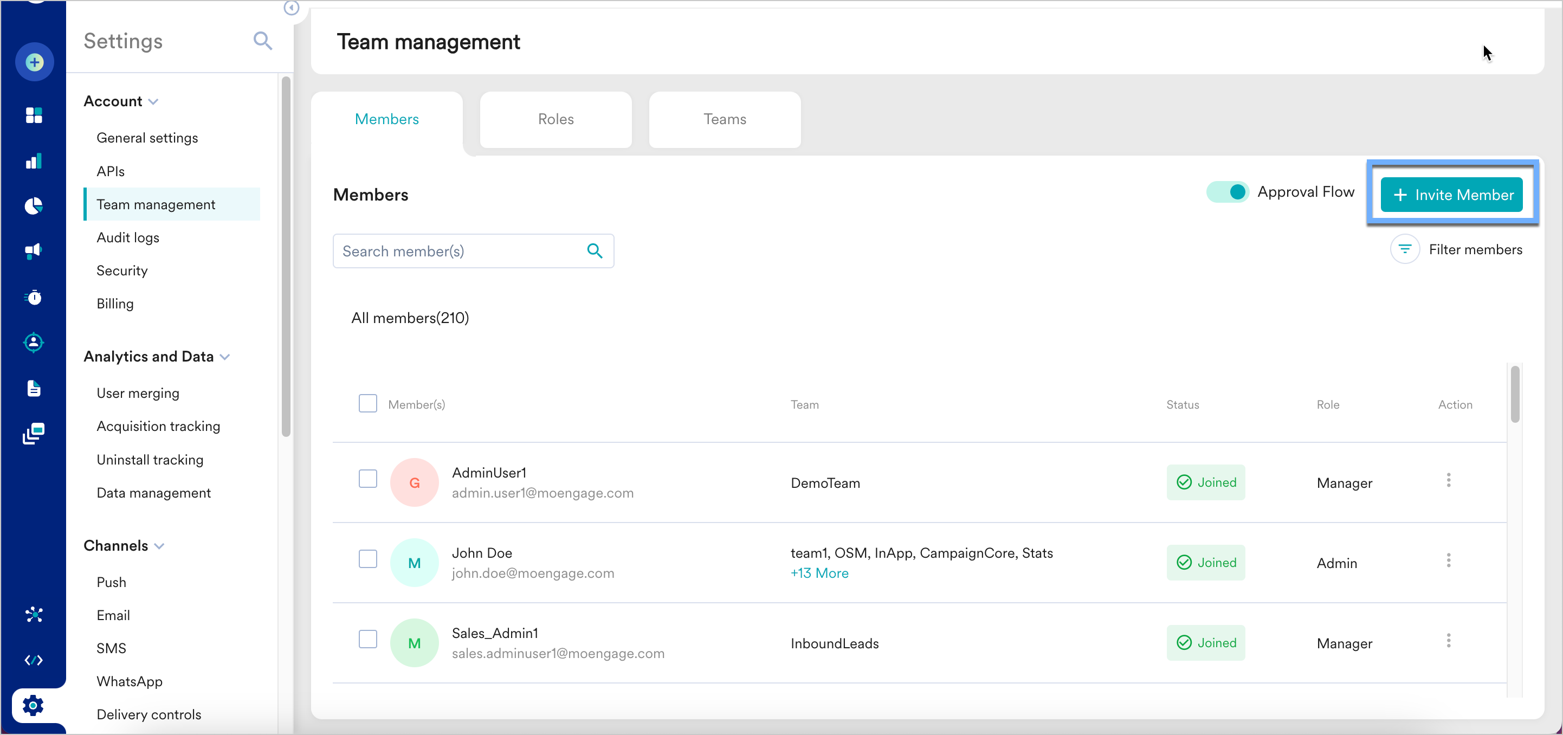The image size is (1563, 735).
Task: Open the Teams tab
Action: point(725,119)
